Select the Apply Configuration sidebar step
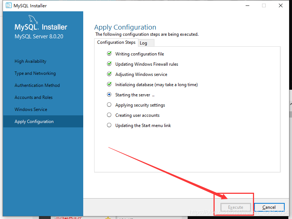This screenshot has height=219, width=292. (43, 122)
